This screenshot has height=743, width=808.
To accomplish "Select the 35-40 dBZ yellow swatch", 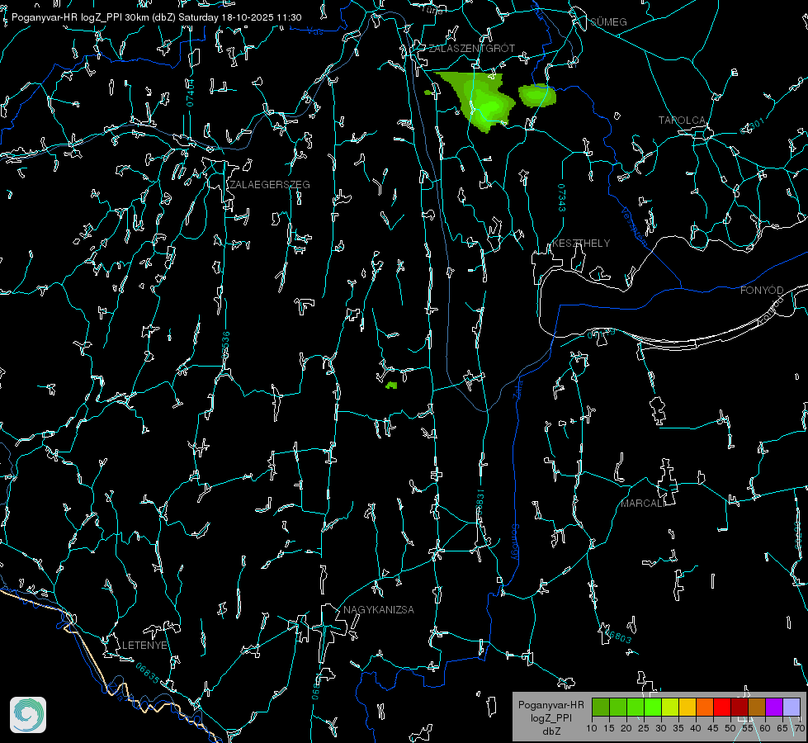I will [688, 707].
